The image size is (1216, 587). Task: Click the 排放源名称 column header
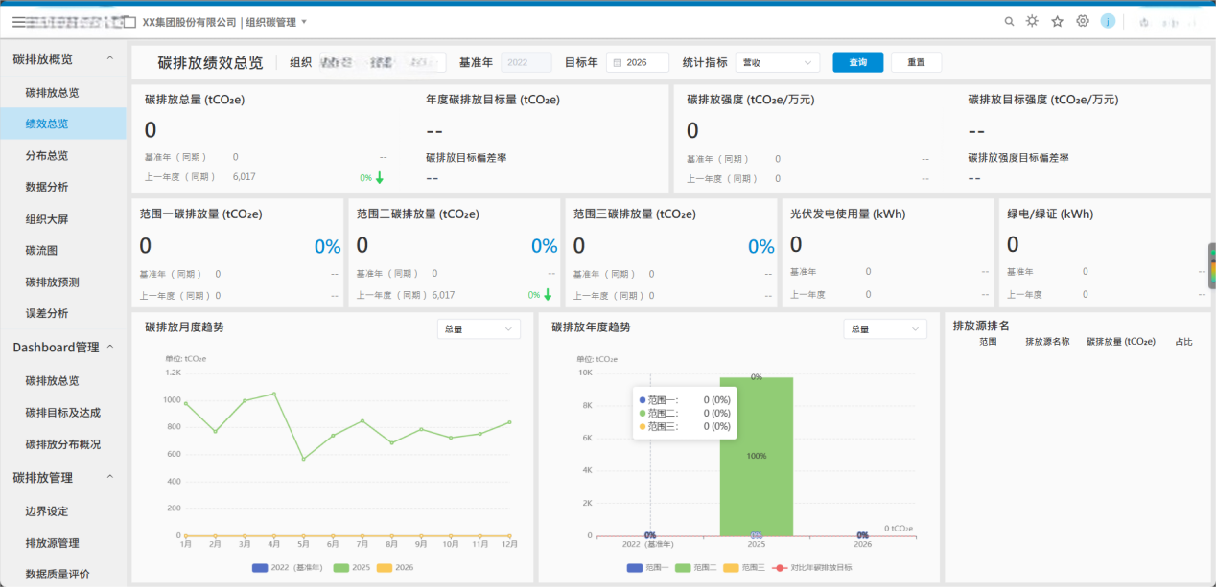pos(1047,342)
